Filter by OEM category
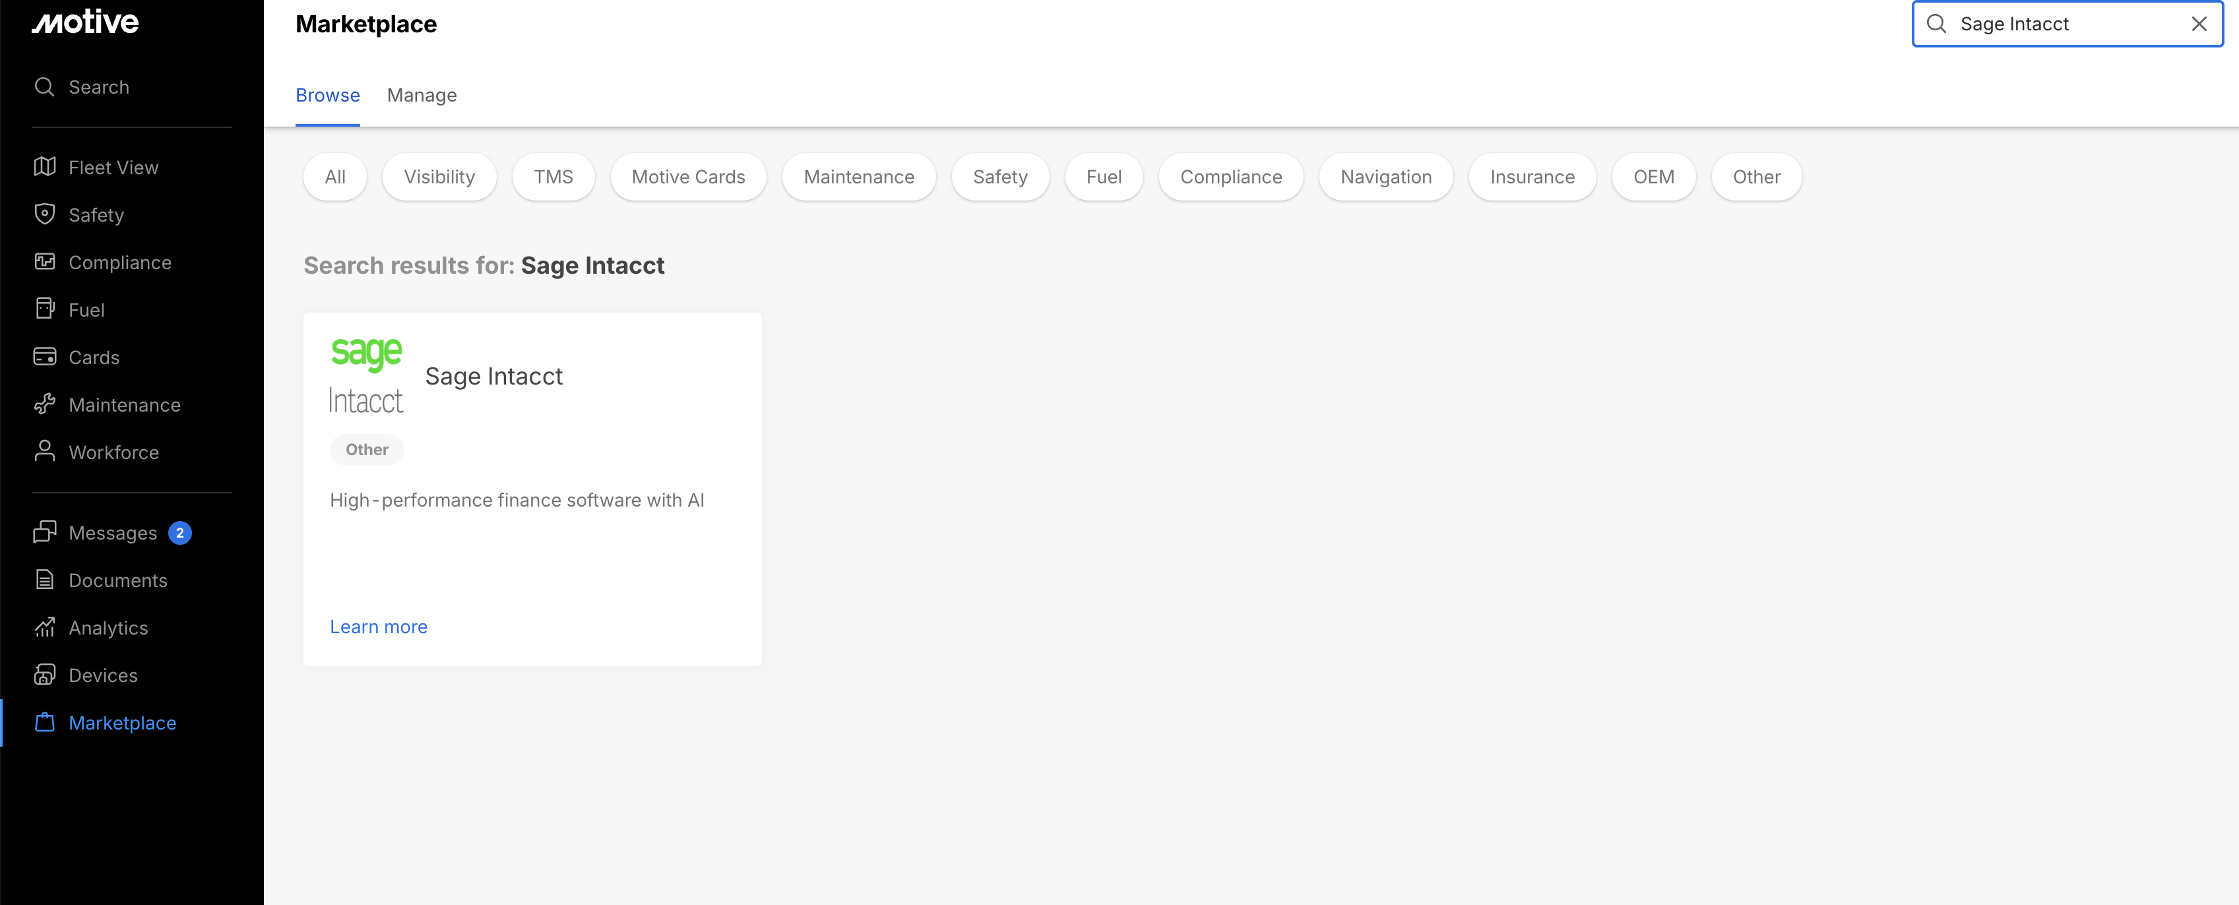The image size is (2239, 905). pos(1653,177)
